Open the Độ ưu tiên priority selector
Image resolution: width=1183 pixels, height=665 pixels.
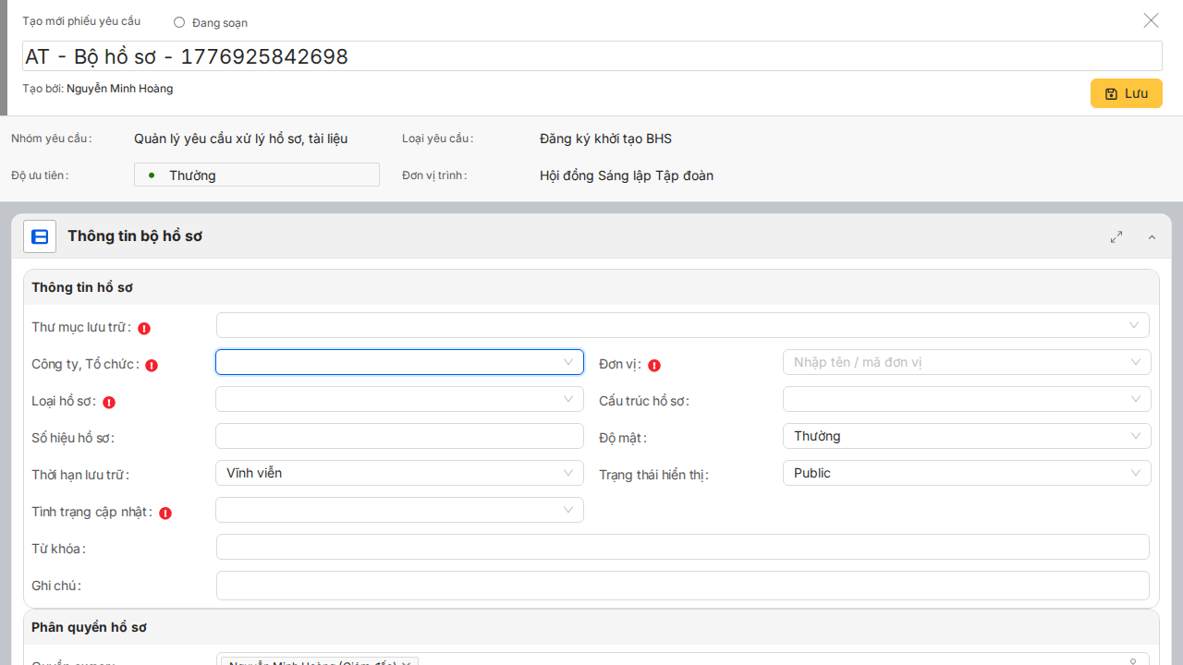257,175
